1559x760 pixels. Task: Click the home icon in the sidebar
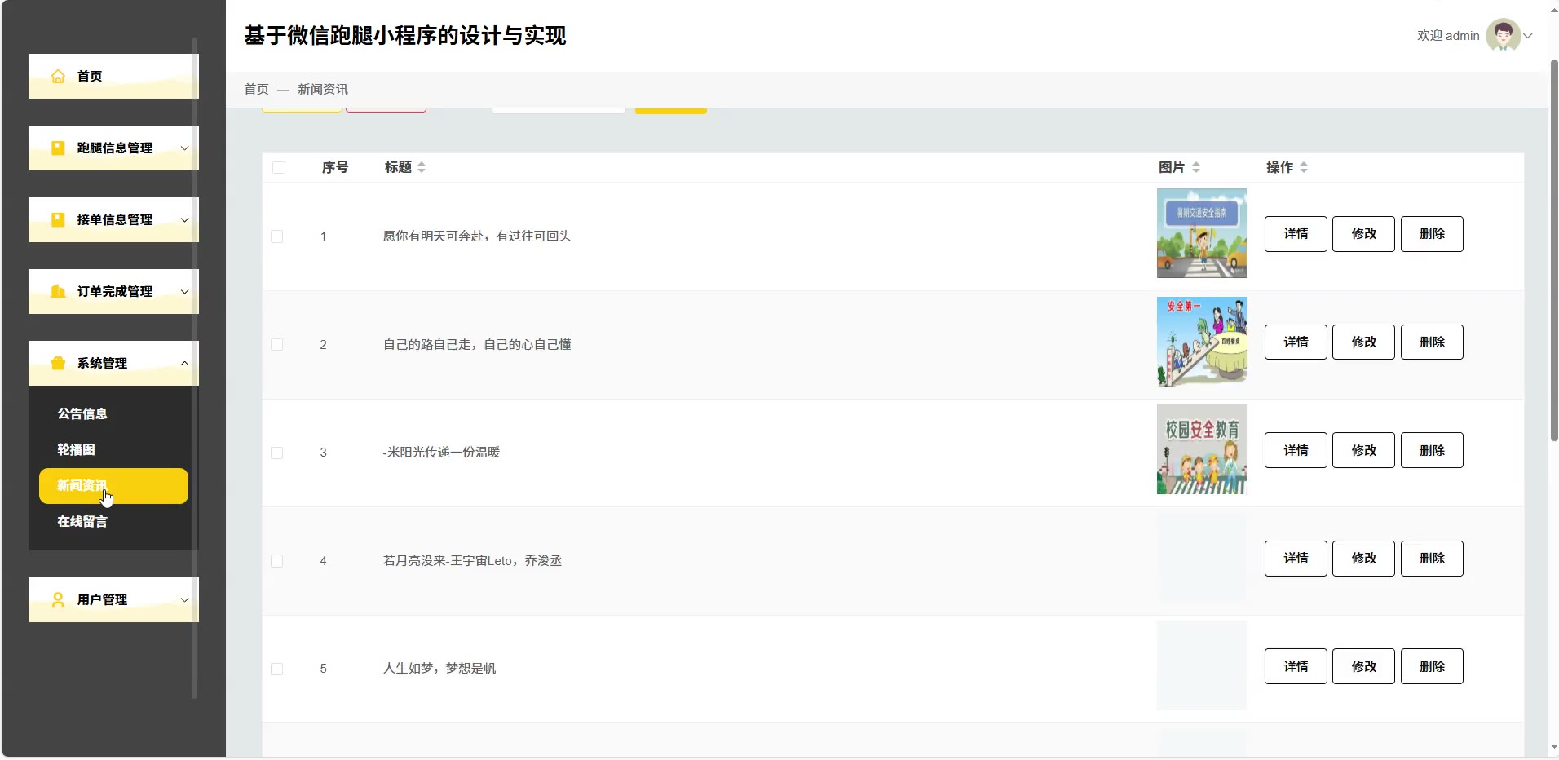pos(58,77)
